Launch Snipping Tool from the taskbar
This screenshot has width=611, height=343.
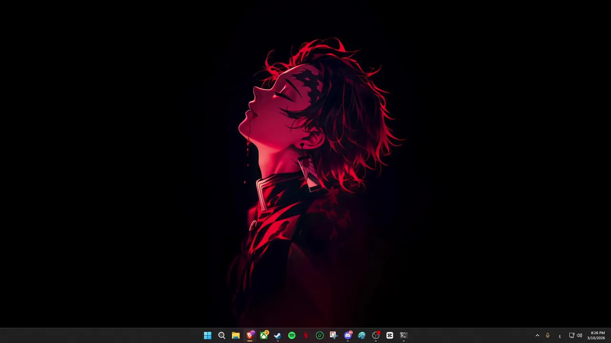point(333,335)
